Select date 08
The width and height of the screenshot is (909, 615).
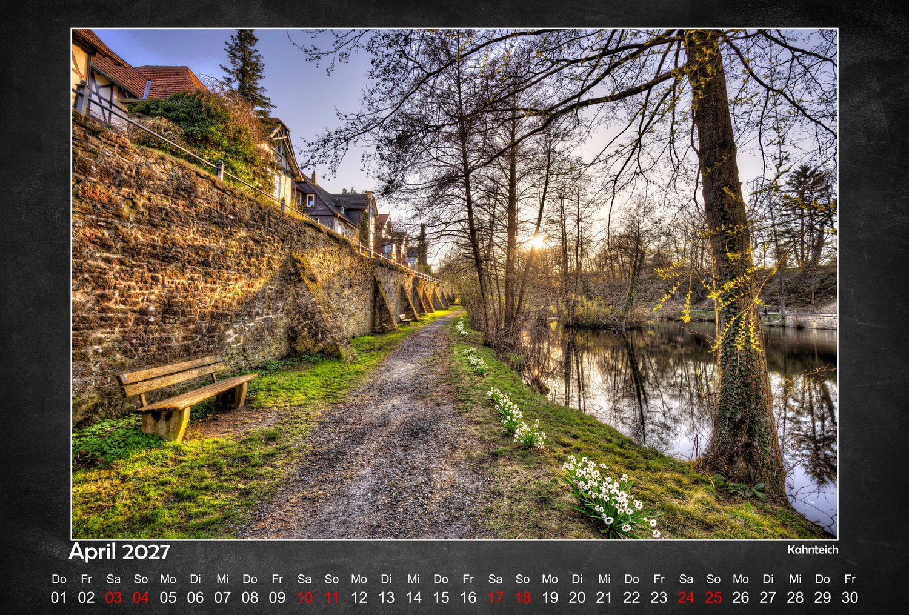pos(250,597)
